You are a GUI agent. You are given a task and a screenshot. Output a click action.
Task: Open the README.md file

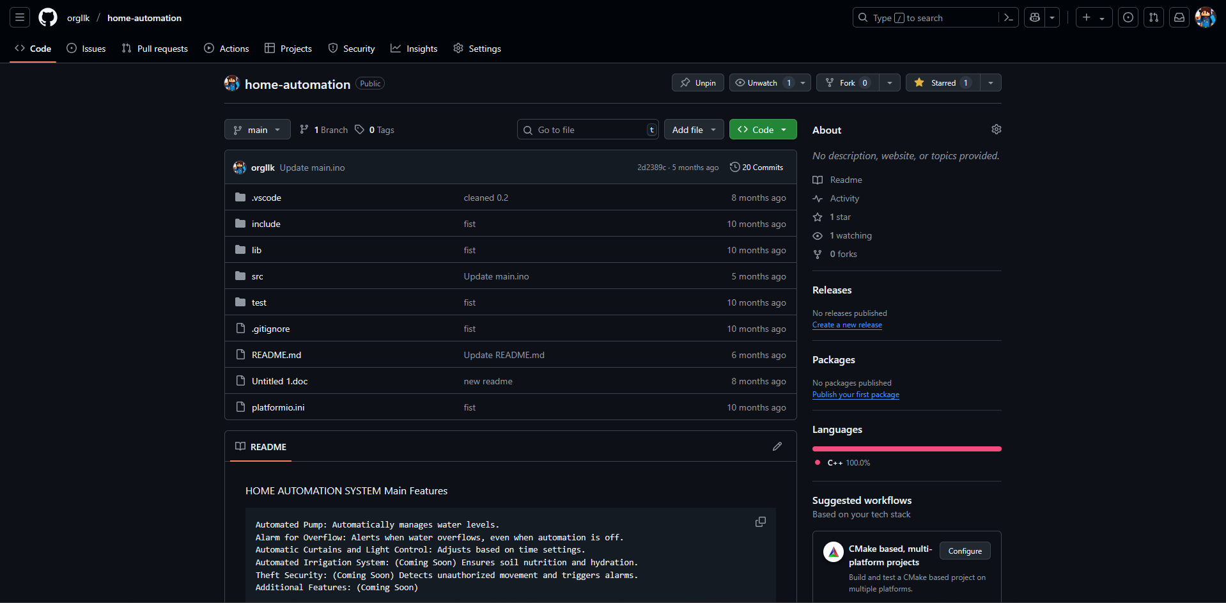(x=276, y=355)
